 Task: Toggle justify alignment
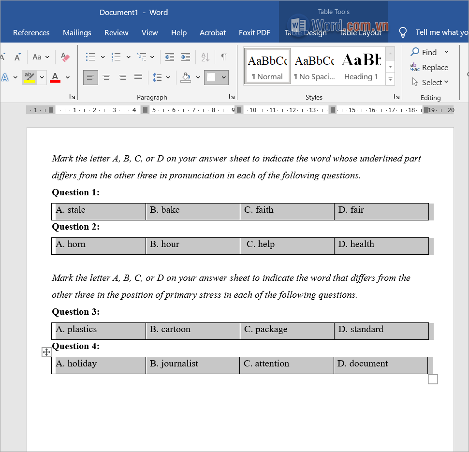(138, 77)
